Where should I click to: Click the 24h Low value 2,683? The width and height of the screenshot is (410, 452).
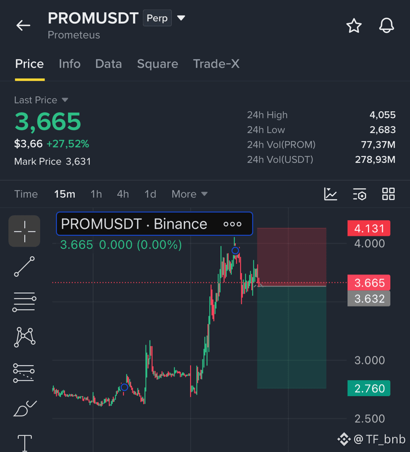tap(382, 130)
